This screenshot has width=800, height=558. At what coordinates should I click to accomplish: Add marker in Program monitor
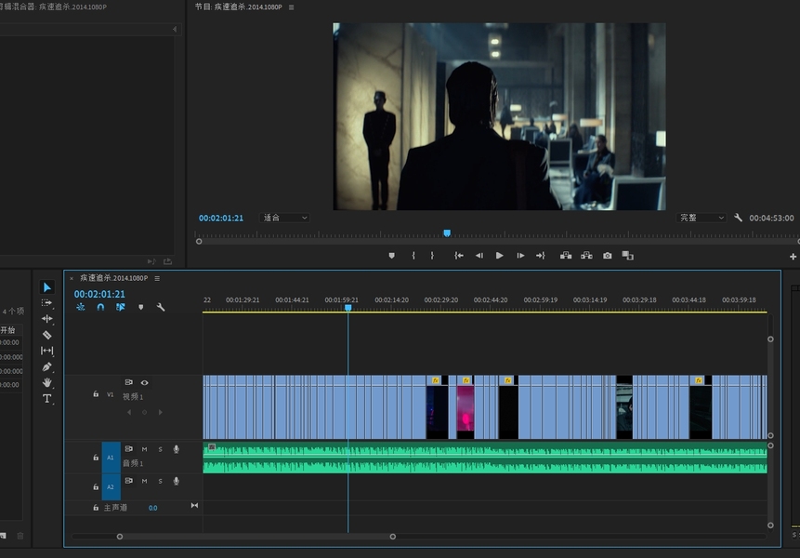(391, 255)
